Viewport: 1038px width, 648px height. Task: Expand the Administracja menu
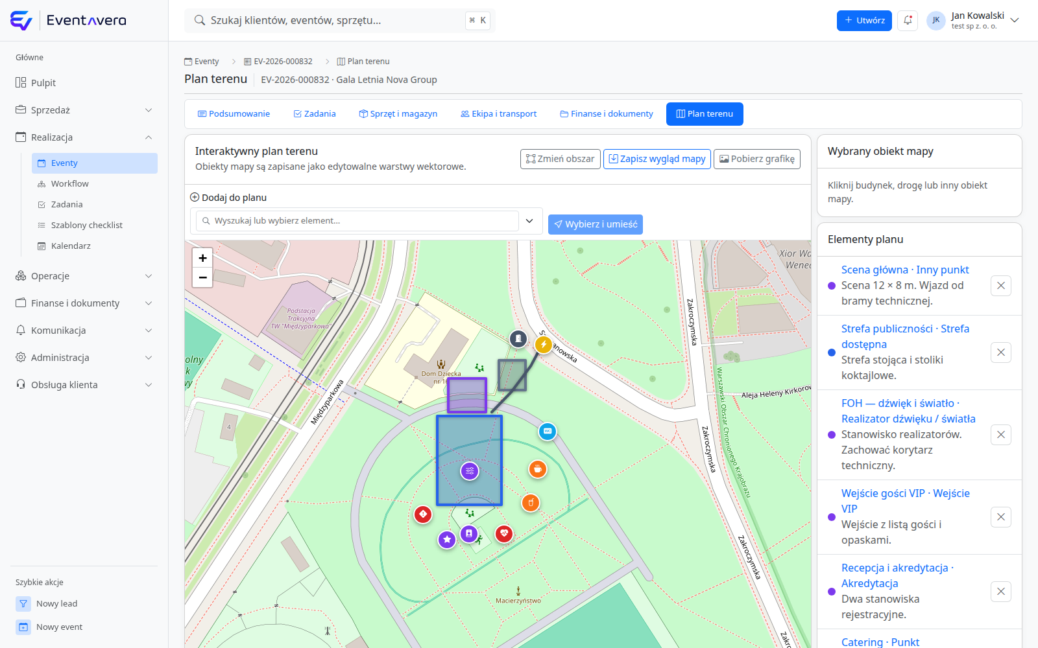pyautogui.click(x=85, y=358)
